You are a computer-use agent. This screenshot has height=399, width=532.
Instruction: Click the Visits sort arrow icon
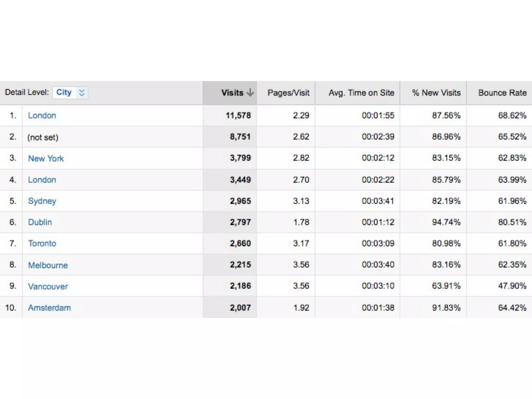point(250,92)
